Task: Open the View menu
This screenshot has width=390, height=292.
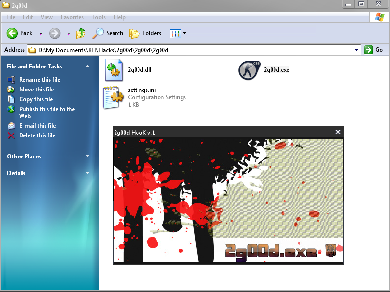Action: [x=46, y=17]
